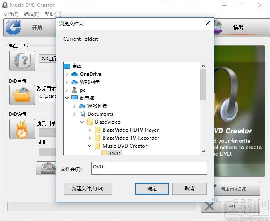Click the C:\Users data directory path field
Viewport: 270px width, 221px height.
[48, 97]
